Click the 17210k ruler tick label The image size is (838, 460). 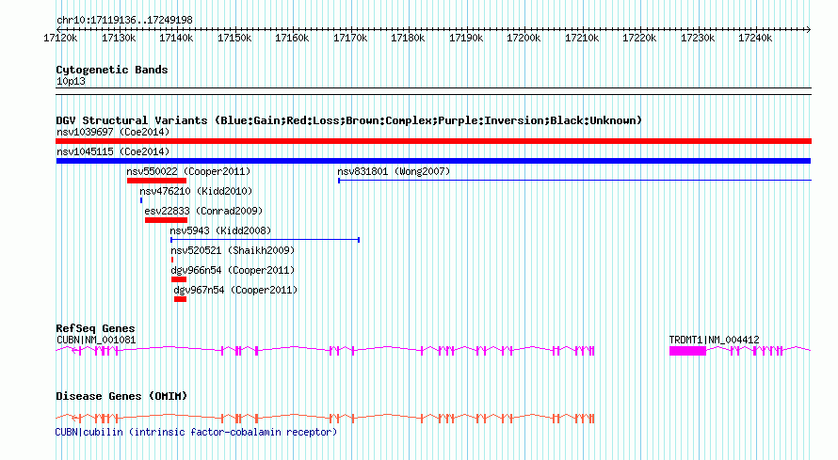582,38
